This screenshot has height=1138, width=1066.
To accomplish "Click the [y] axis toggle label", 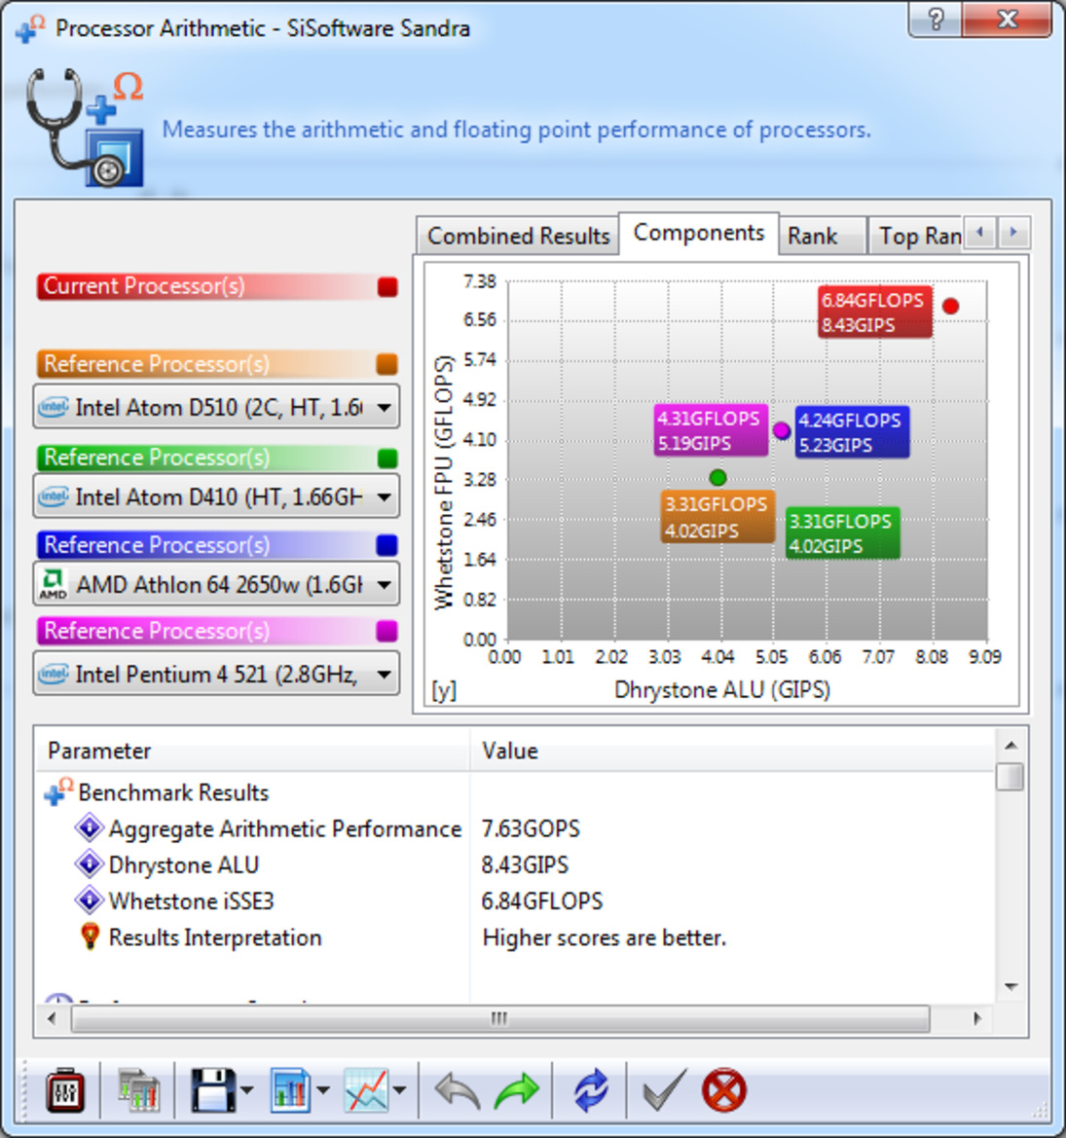I will click(444, 690).
